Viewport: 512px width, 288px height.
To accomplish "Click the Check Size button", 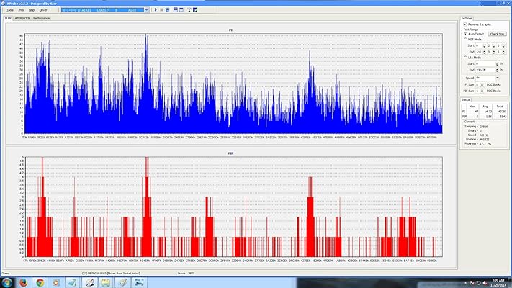I will (x=497, y=34).
